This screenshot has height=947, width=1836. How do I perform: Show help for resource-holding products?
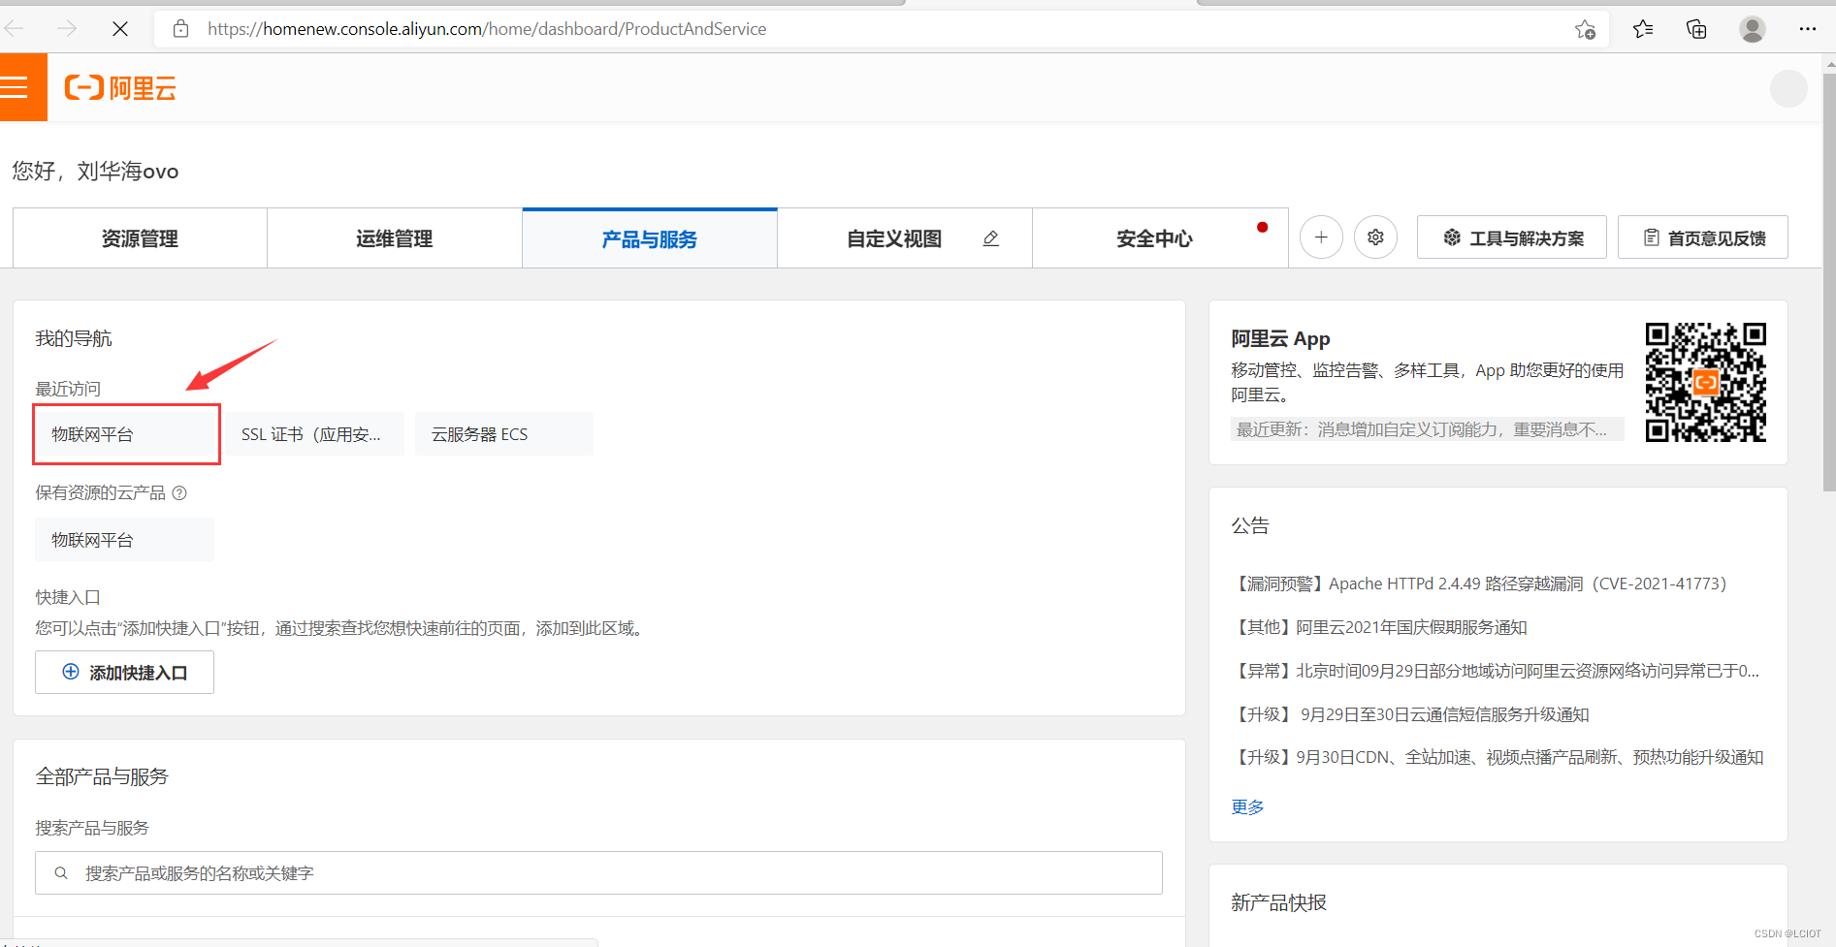pyautogui.click(x=179, y=493)
